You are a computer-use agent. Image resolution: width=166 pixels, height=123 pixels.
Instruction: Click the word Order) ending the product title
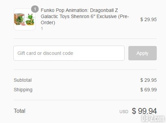pos(48,22)
